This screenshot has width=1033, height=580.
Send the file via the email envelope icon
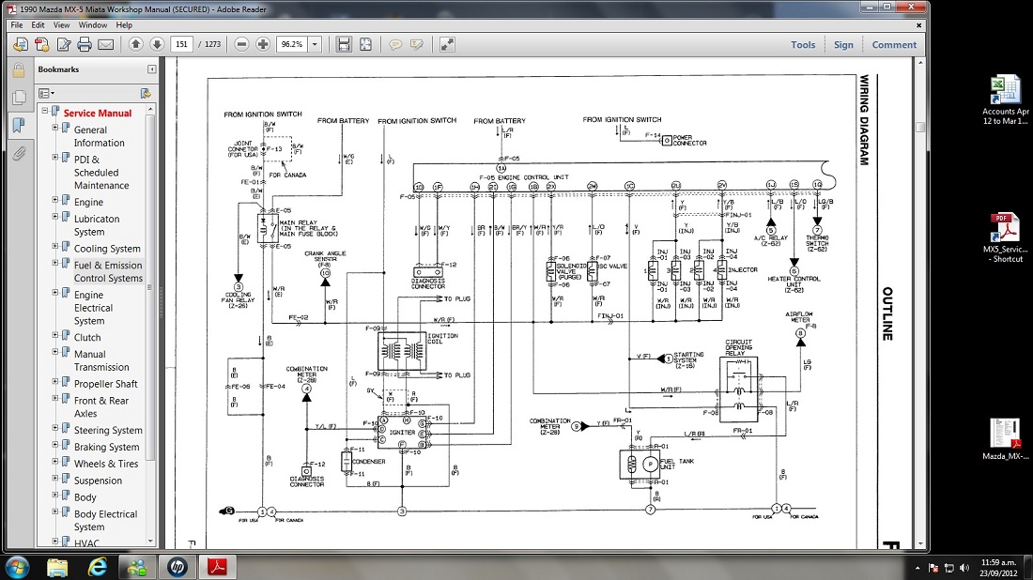(x=105, y=45)
